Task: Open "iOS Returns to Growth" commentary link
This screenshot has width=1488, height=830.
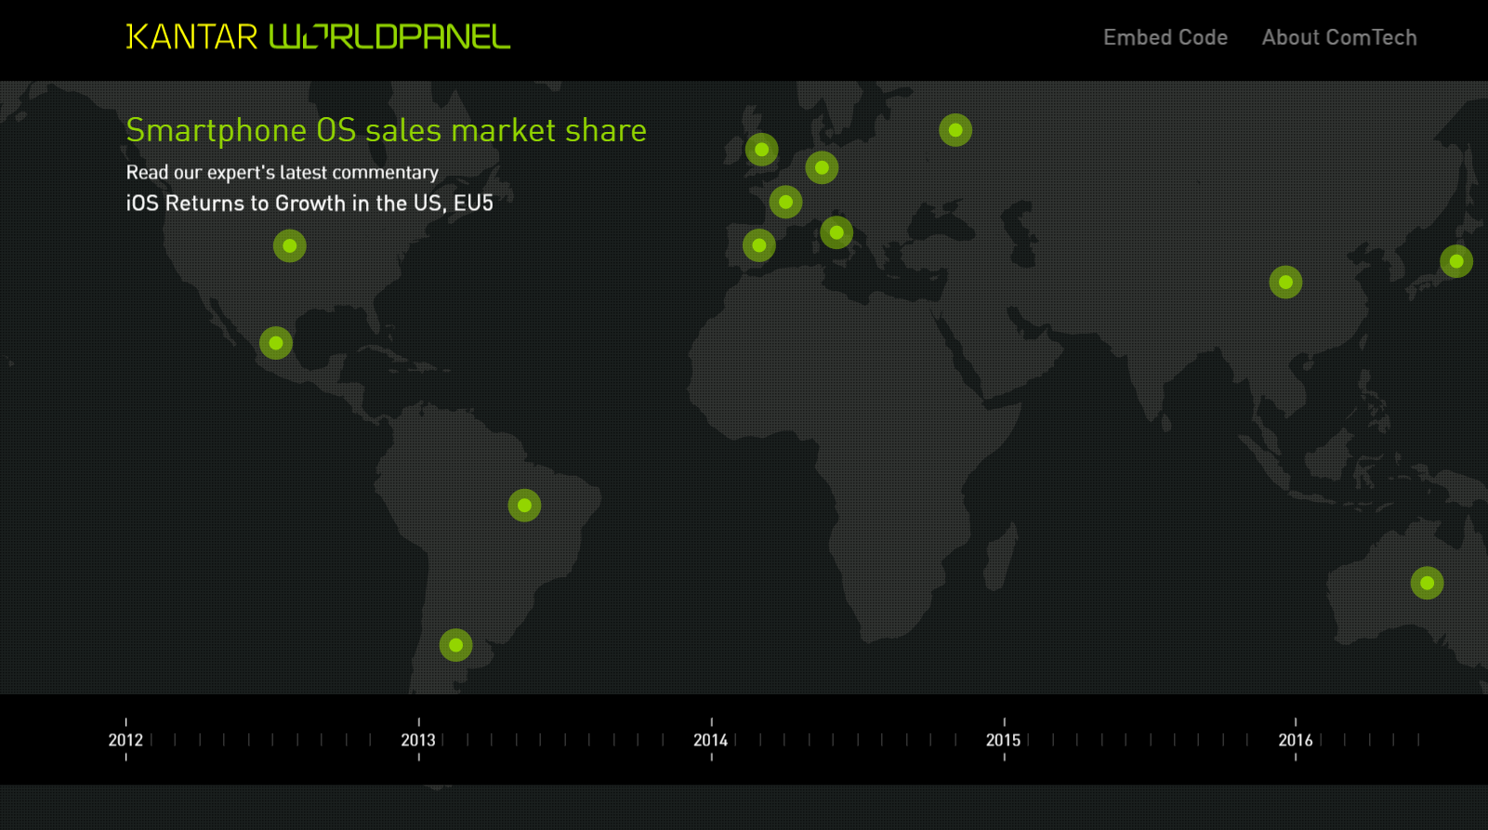Action: pos(309,204)
